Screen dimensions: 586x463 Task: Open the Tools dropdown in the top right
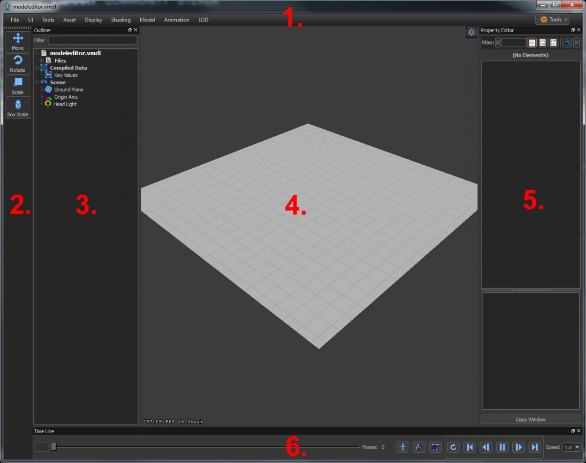pyautogui.click(x=552, y=19)
